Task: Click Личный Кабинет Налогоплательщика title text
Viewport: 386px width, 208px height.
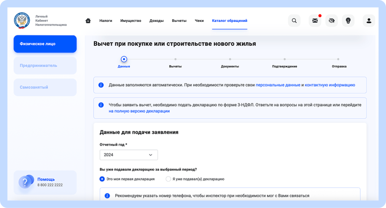Action: tap(51, 21)
